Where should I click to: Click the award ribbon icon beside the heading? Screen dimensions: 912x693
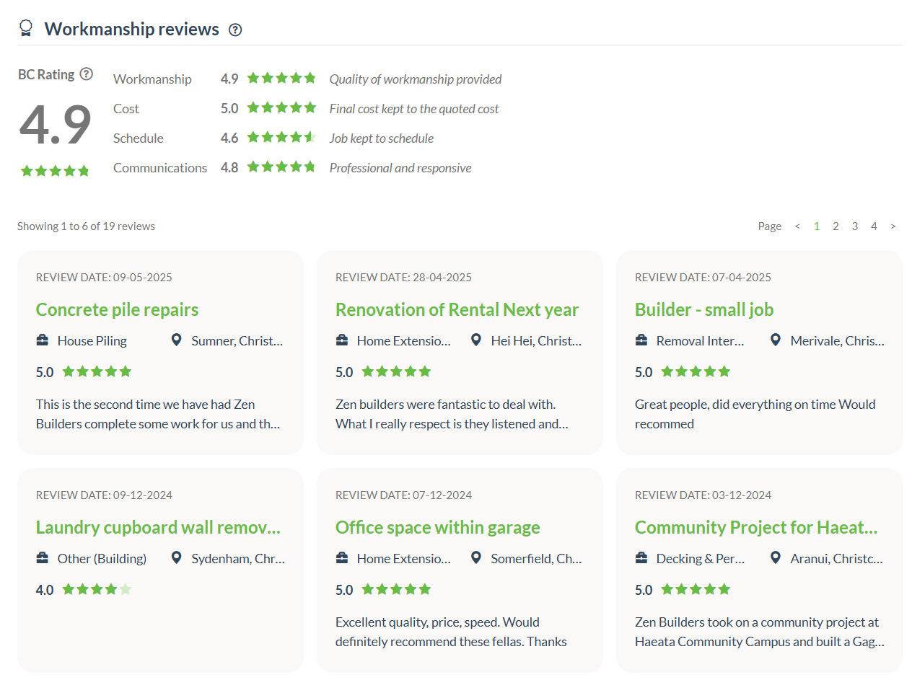(x=26, y=29)
